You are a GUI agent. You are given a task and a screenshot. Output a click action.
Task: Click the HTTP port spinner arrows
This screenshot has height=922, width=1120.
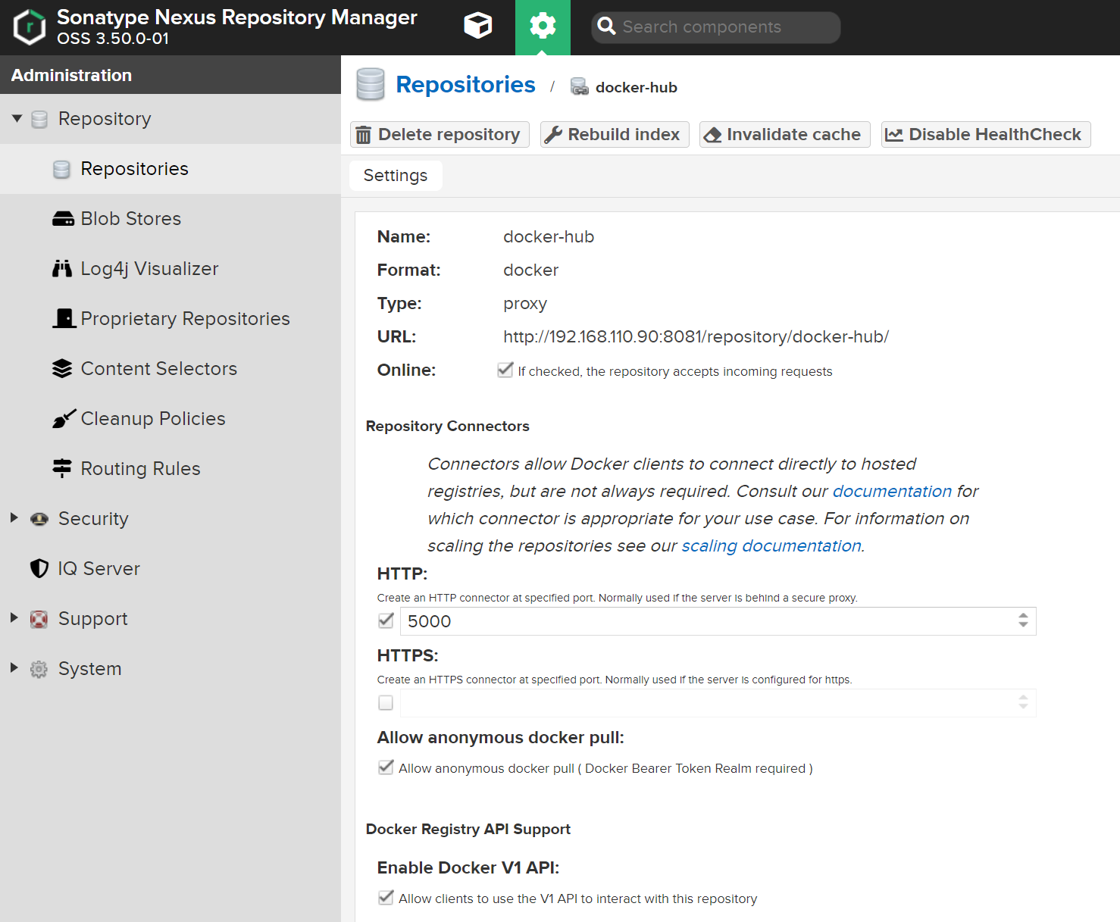point(1023,621)
